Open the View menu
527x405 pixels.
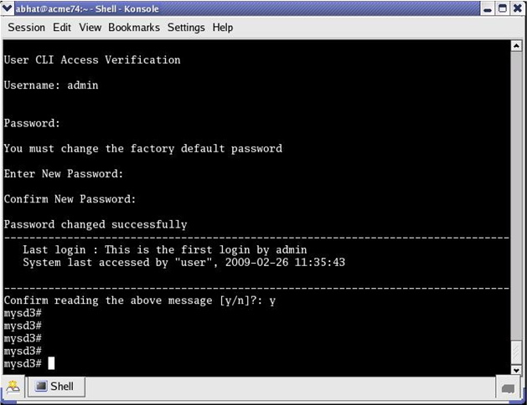pyautogui.click(x=90, y=28)
